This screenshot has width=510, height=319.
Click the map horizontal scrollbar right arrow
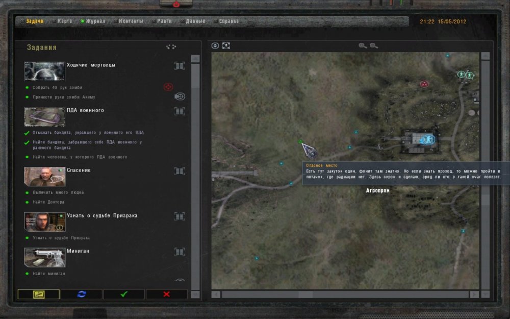tap(474, 295)
